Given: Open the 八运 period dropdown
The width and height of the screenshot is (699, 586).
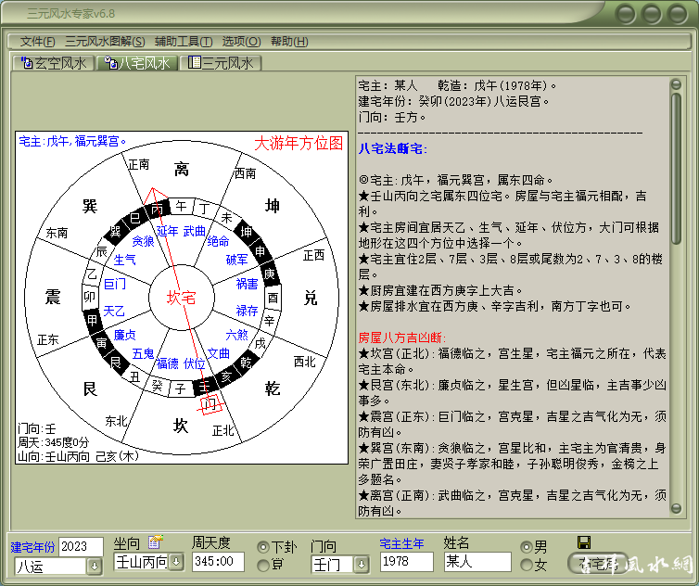Looking at the screenshot, I should tap(94, 566).
